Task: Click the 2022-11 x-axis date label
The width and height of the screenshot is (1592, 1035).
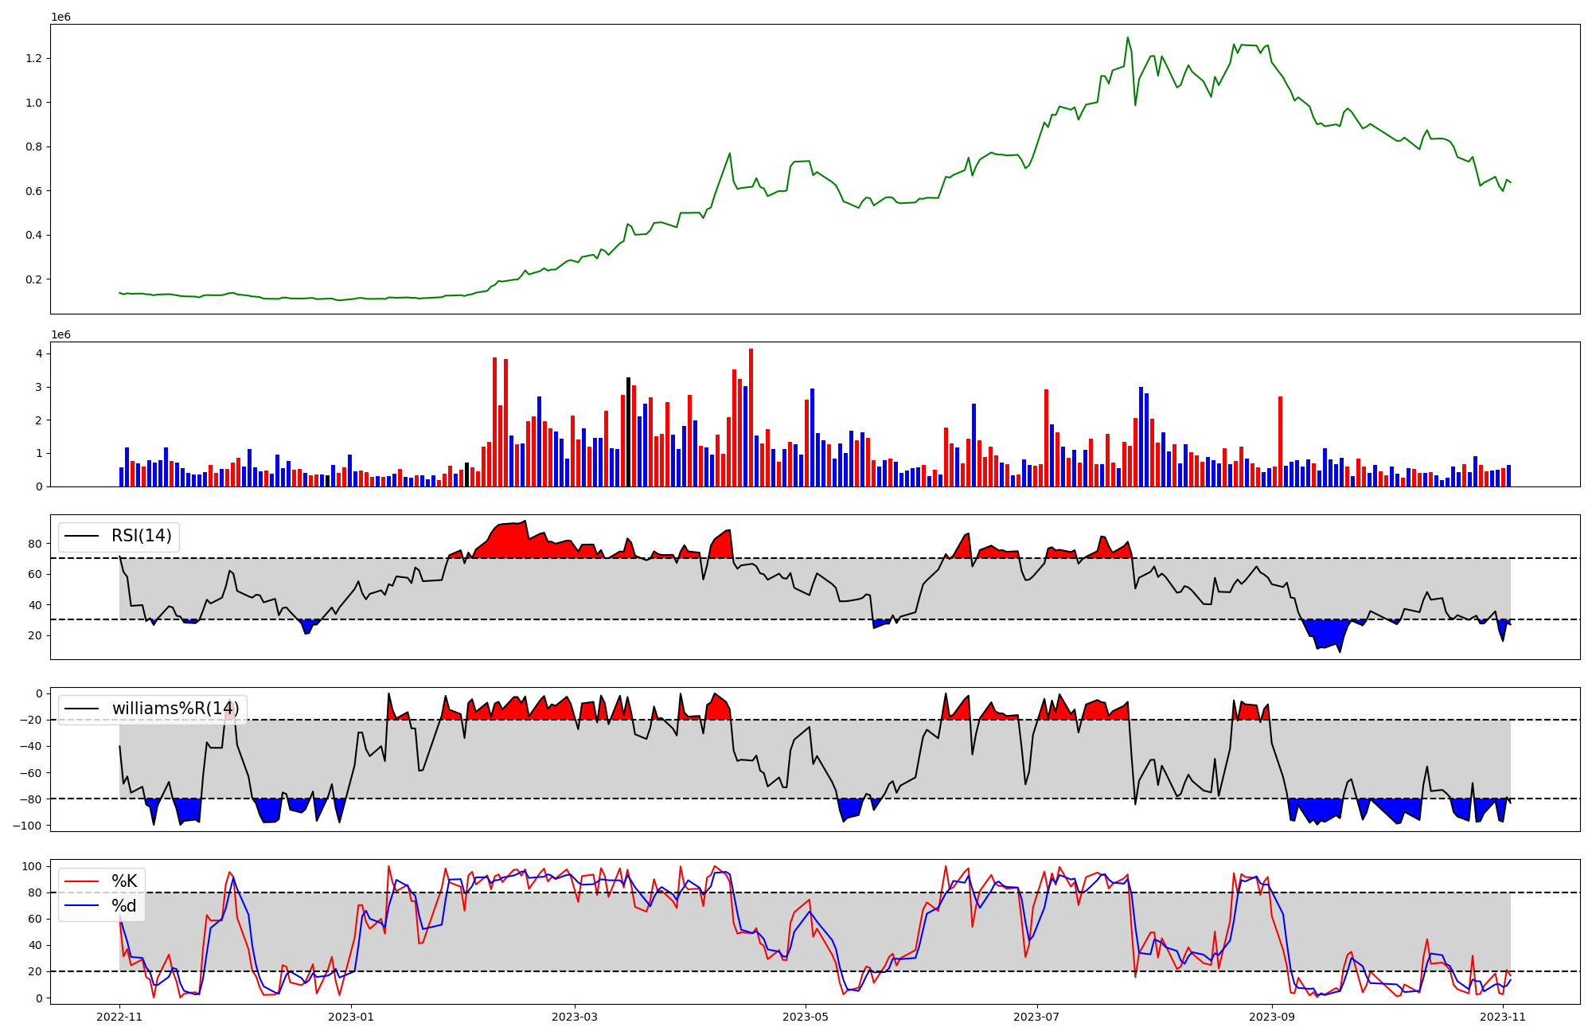Action: (x=119, y=1017)
